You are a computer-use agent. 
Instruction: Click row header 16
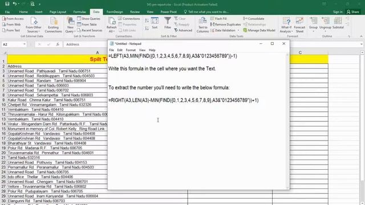coord(3,134)
